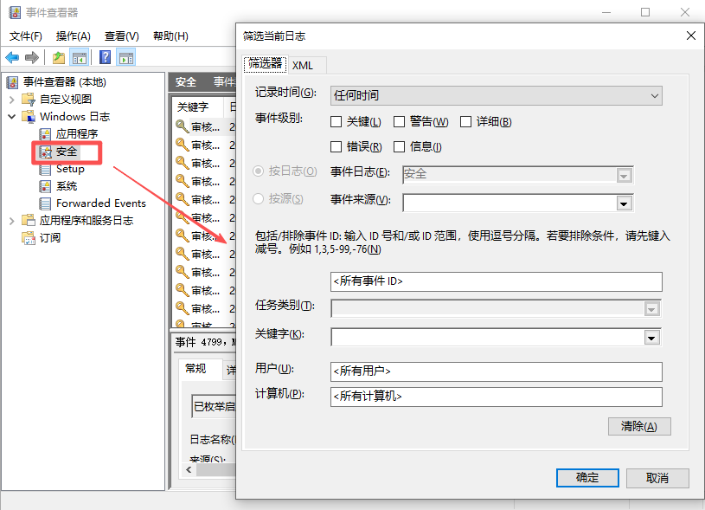The height and width of the screenshot is (510, 705).
Task: Open the 查看(V) menu
Action: tap(122, 36)
